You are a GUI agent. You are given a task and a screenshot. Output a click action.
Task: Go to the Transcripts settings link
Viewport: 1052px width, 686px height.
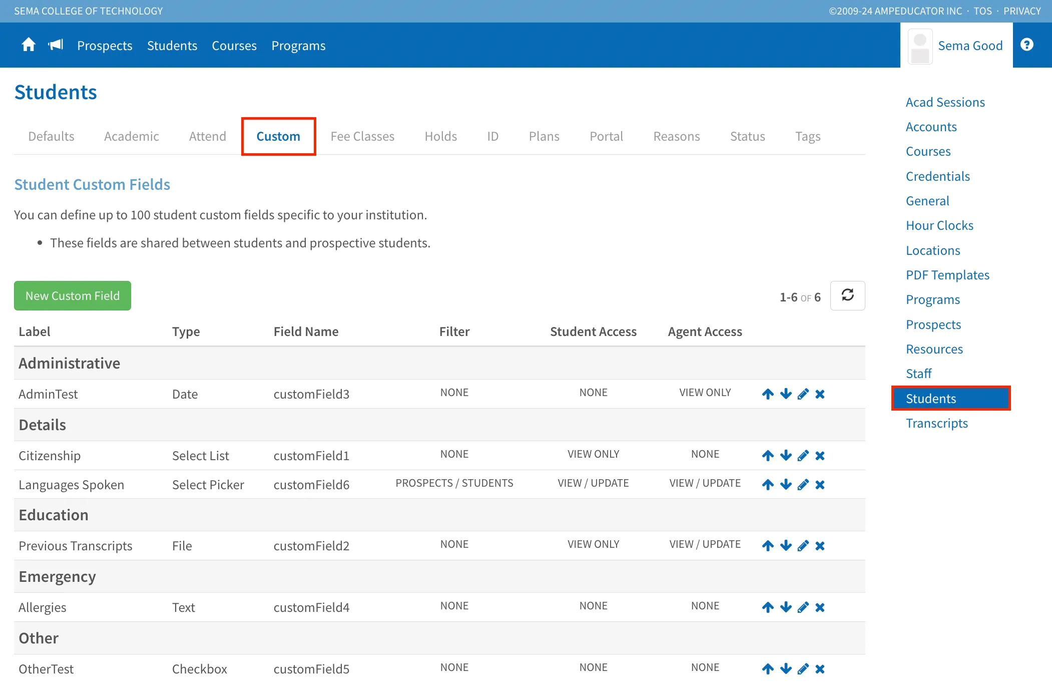pyautogui.click(x=937, y=423)
